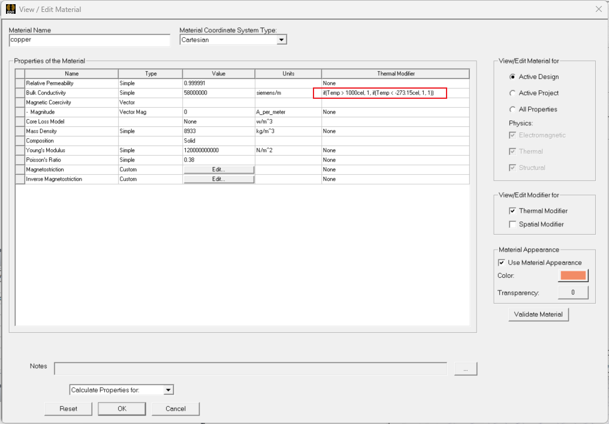Choose the All Properties radio option
The width and height of the screenshot is (609, 424).
click(512, 109)
